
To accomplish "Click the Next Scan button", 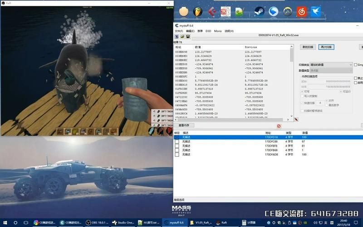I will (x=326, y=47).
